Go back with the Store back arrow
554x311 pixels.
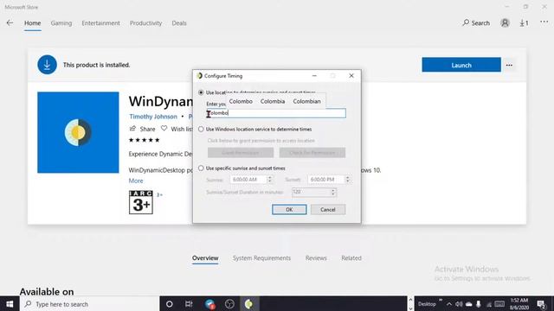click(x=10, y=23)
